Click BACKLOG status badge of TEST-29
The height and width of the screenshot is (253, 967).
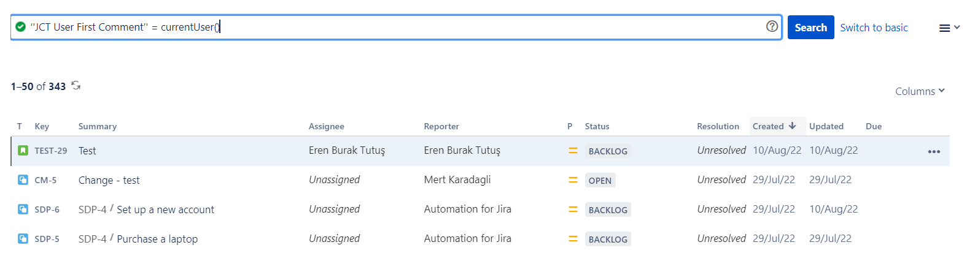point(608,151)
